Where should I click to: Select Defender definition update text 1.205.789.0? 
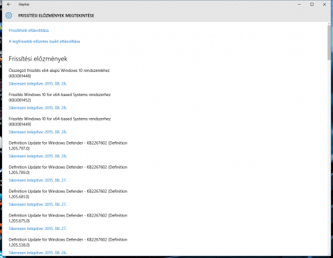point(68,170)
